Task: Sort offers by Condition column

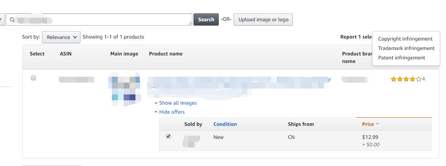Action: click(x=225, y=124)
